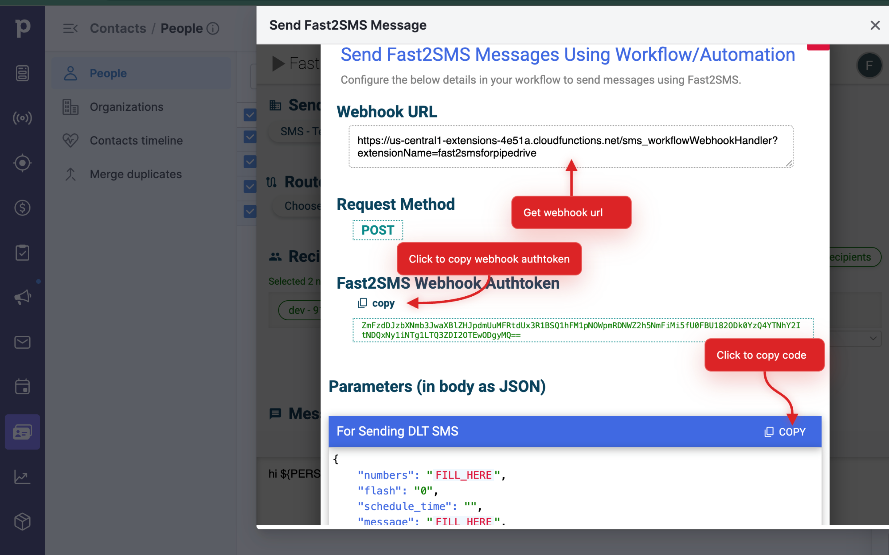Switch to the Organizations section
This screenshot has width=889, height=555.
coord(126,106)
